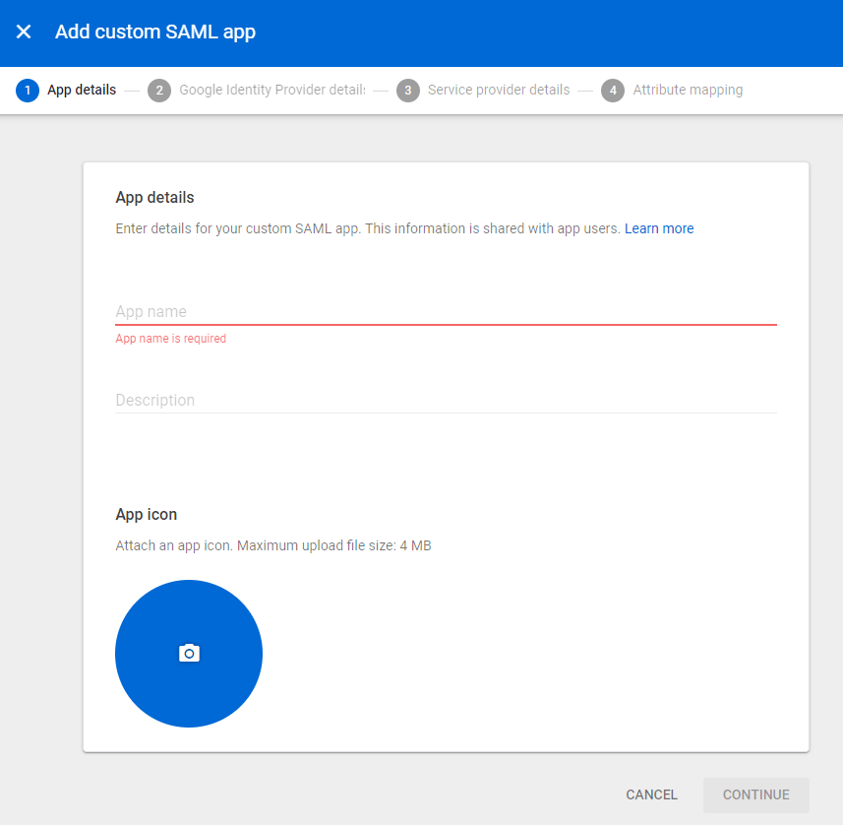Upload an app icon via camera icon
Viewport: 843px width, 825px height.
[x=189, y=654]
